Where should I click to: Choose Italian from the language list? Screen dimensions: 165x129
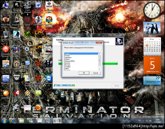(81, 68)
